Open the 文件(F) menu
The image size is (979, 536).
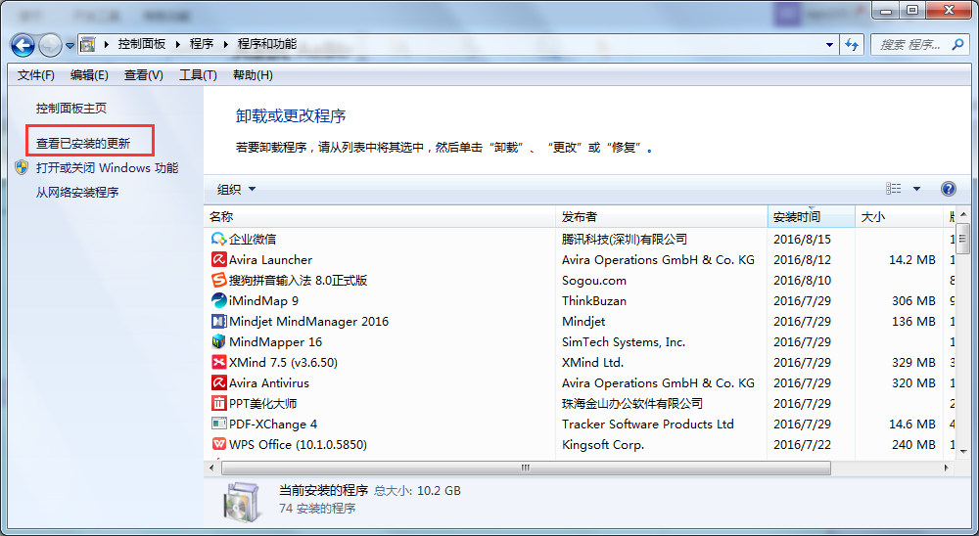coord(36,75)
